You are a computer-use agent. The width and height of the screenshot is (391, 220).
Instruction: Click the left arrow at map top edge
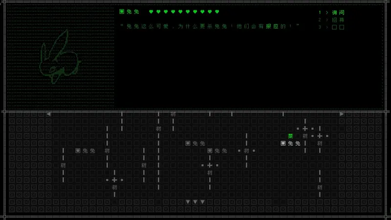coord(48,114)
